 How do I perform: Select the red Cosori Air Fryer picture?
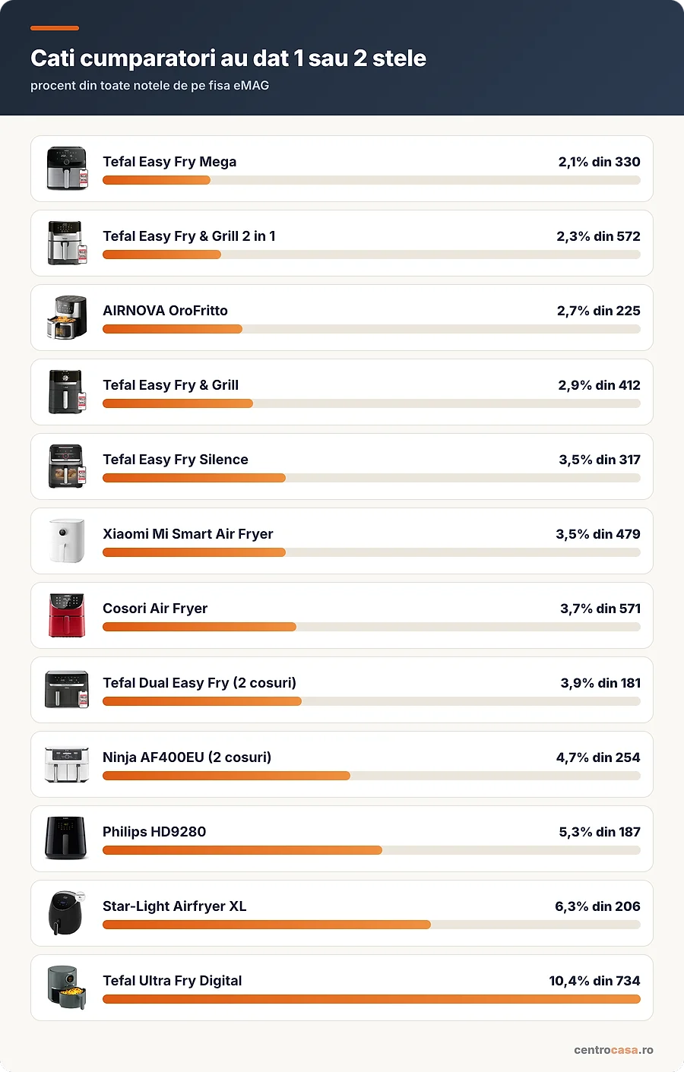pyautogui.click(x=67, y=615)
